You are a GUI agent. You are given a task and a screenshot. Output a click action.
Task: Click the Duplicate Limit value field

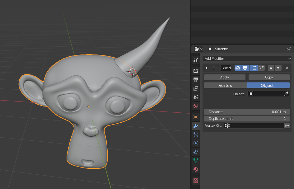(x=247, y=119)
